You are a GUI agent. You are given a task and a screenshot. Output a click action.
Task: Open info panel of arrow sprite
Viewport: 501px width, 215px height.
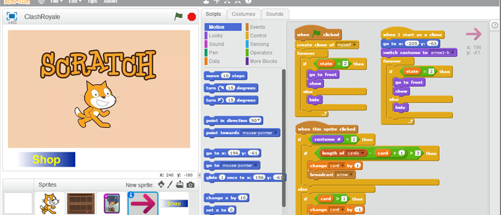[x=131, y=195]
